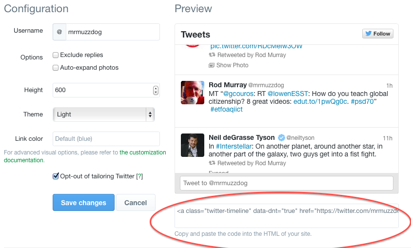411x248 pixels.
Task: Toggle the Exclude replies checkbox
Action: [x=56, y=55]
